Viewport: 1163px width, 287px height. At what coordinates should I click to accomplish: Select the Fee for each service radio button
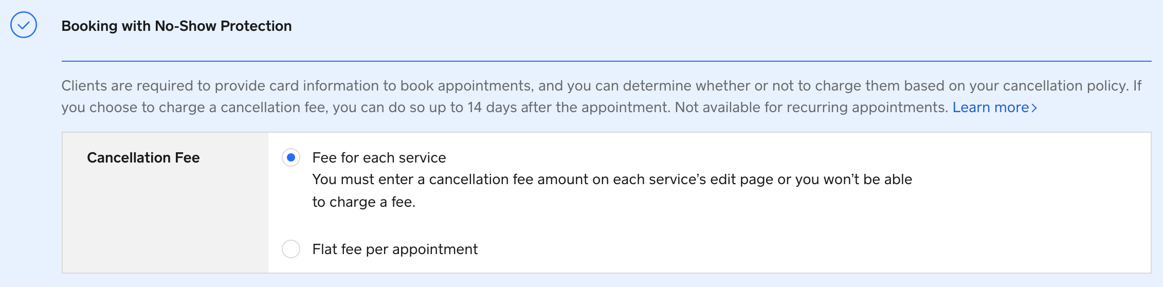(x=291, y=157)
